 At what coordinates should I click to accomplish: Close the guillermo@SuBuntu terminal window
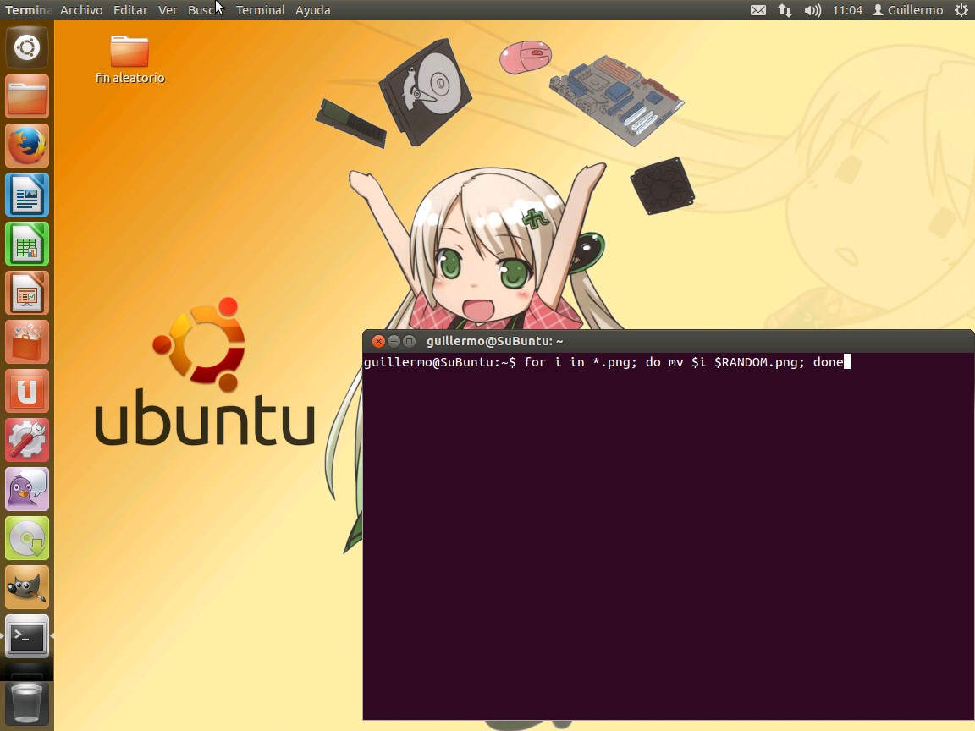coord(378,341)
